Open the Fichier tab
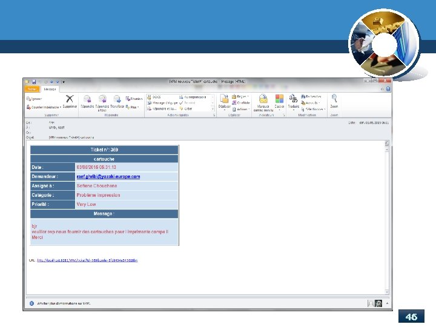 pos(32,89)
